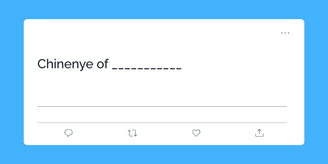This screenshot has height=164, width=328.
Task: Like the tweet with the heart icon
Action: 196,133
